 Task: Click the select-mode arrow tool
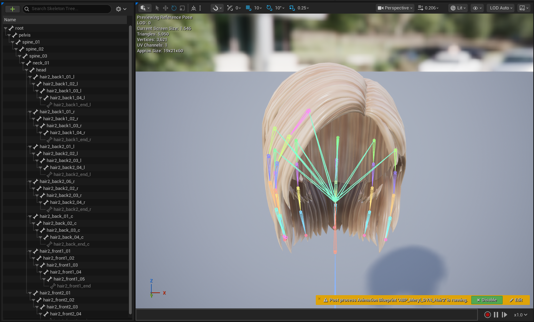tap(157, 8)
